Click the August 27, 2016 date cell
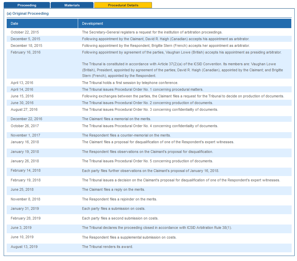The height and width of the screenshot is (261, 297). tap(24, 109)
